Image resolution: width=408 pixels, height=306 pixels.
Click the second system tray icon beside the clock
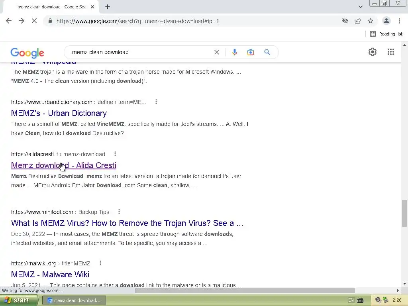tap(385, 300)
